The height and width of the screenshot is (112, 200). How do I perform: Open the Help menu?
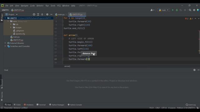point(73,6)
